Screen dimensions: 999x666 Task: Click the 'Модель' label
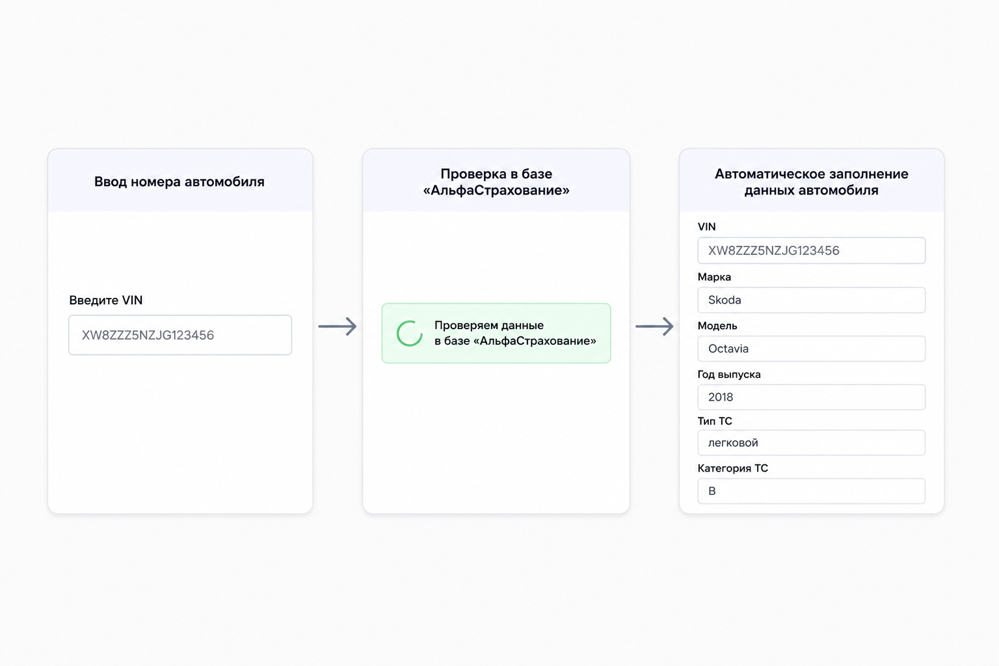coord(717,326)
